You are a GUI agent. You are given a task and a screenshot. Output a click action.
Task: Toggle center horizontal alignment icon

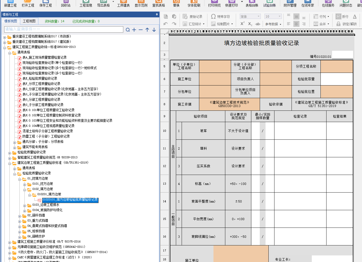(296, 24)
